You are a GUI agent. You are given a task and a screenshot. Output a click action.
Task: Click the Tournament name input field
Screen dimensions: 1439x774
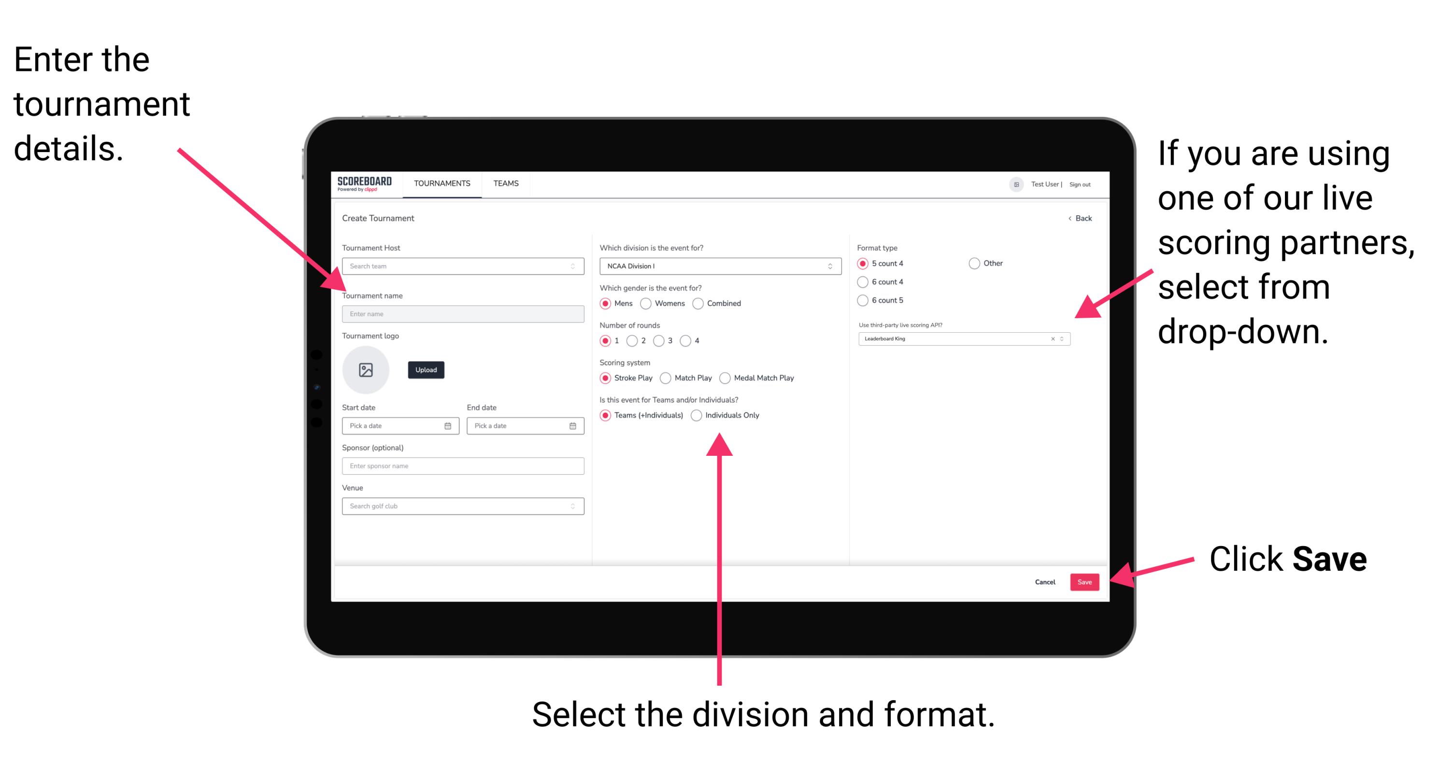pyautogui.click(x=461, y=313)
